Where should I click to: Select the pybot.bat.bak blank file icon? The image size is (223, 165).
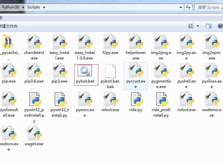tap(110, 71)
